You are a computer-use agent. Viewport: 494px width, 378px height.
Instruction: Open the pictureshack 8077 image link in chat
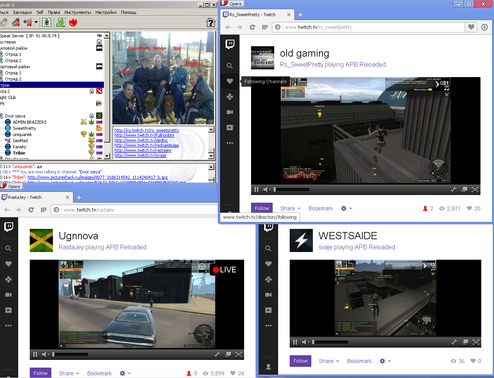tap(97, 177)
